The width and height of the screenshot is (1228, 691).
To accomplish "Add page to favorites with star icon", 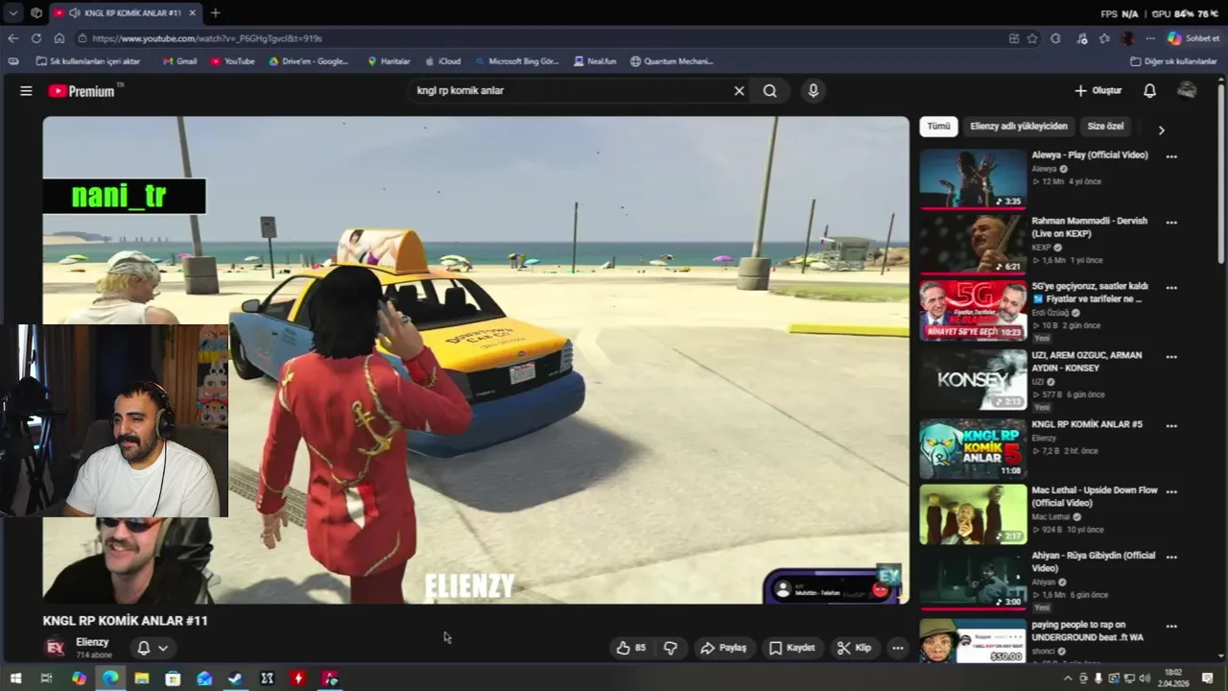I will [x=1032, y=38].
